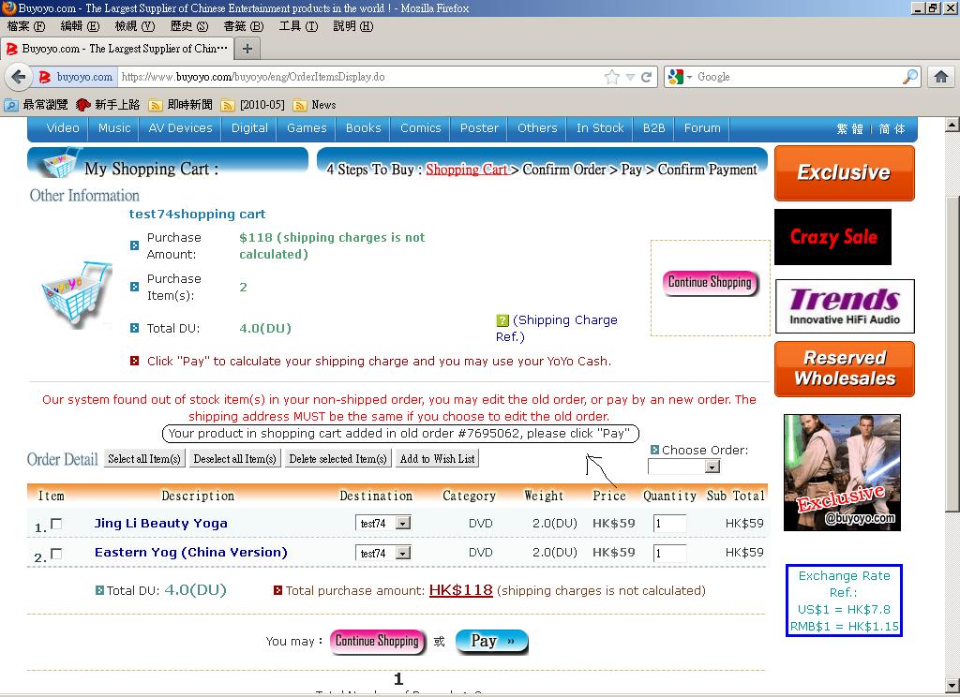This screenshot has width=960, height=697.
Task: Go to the Comics category tab
Action: 421,128
